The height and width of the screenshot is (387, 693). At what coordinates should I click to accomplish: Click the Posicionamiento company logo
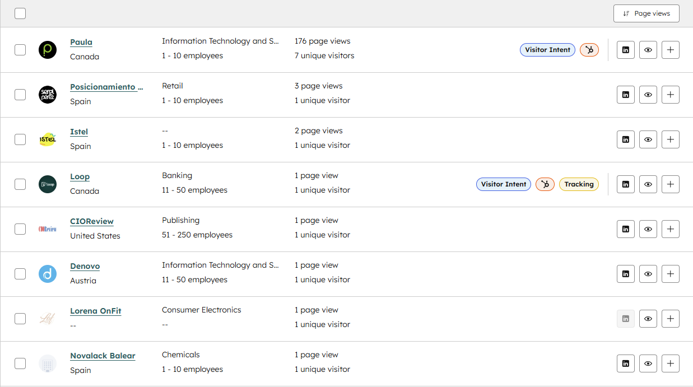pyautogui.click(x=48, y=95)
